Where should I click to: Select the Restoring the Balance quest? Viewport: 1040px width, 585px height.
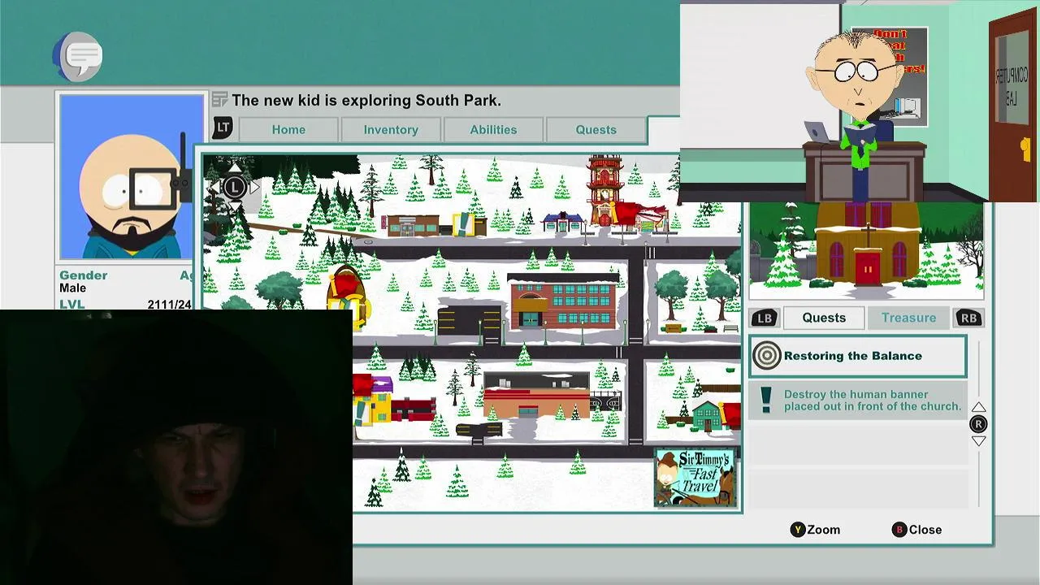click(x=858, y=357)
